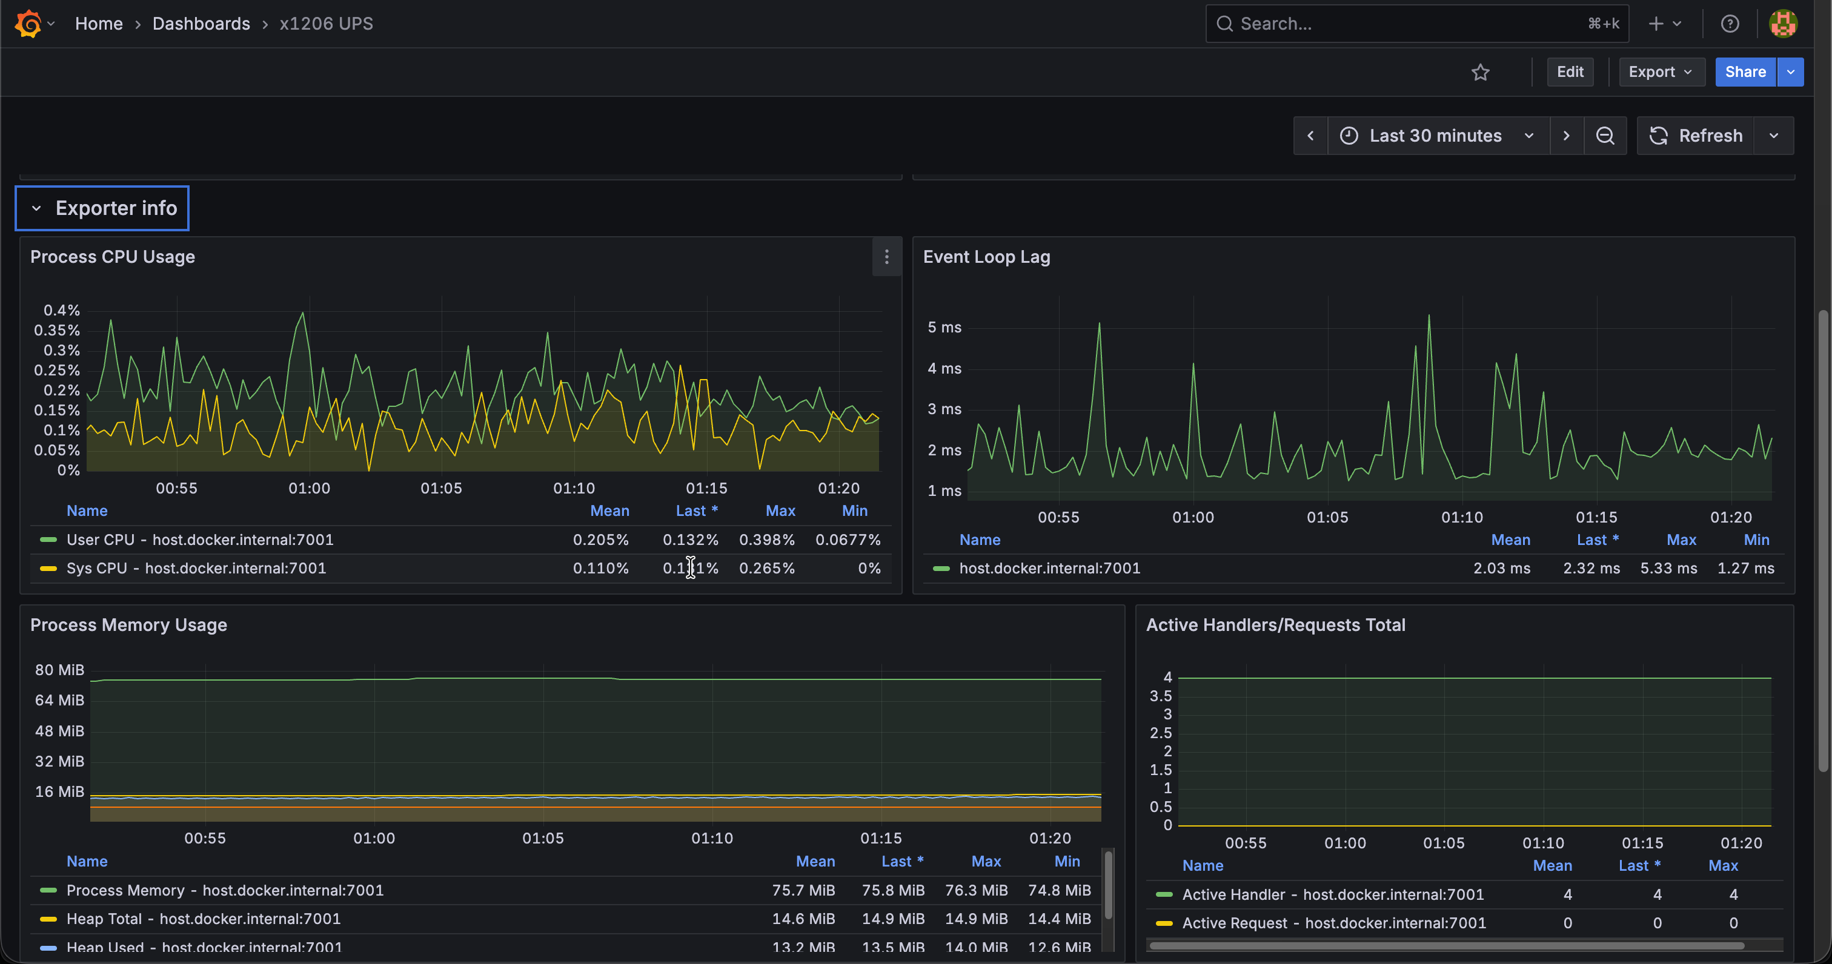Navigate to Dashboards breadcrumb

[201, 24]
